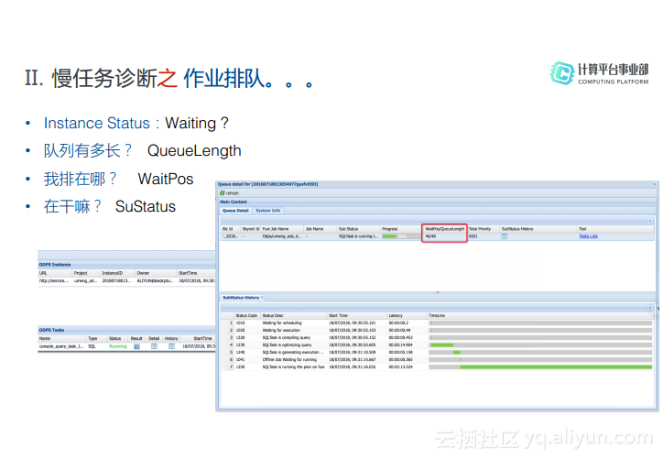663x459 pixels.
Task: Sort ODPS Tasks by Type header
Action: [x=96, y=338]
